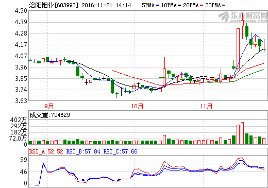Click the black 10PMA legend swatch
Image resolution: width=268 pixels, height=188 pixels.
point(179,6)
